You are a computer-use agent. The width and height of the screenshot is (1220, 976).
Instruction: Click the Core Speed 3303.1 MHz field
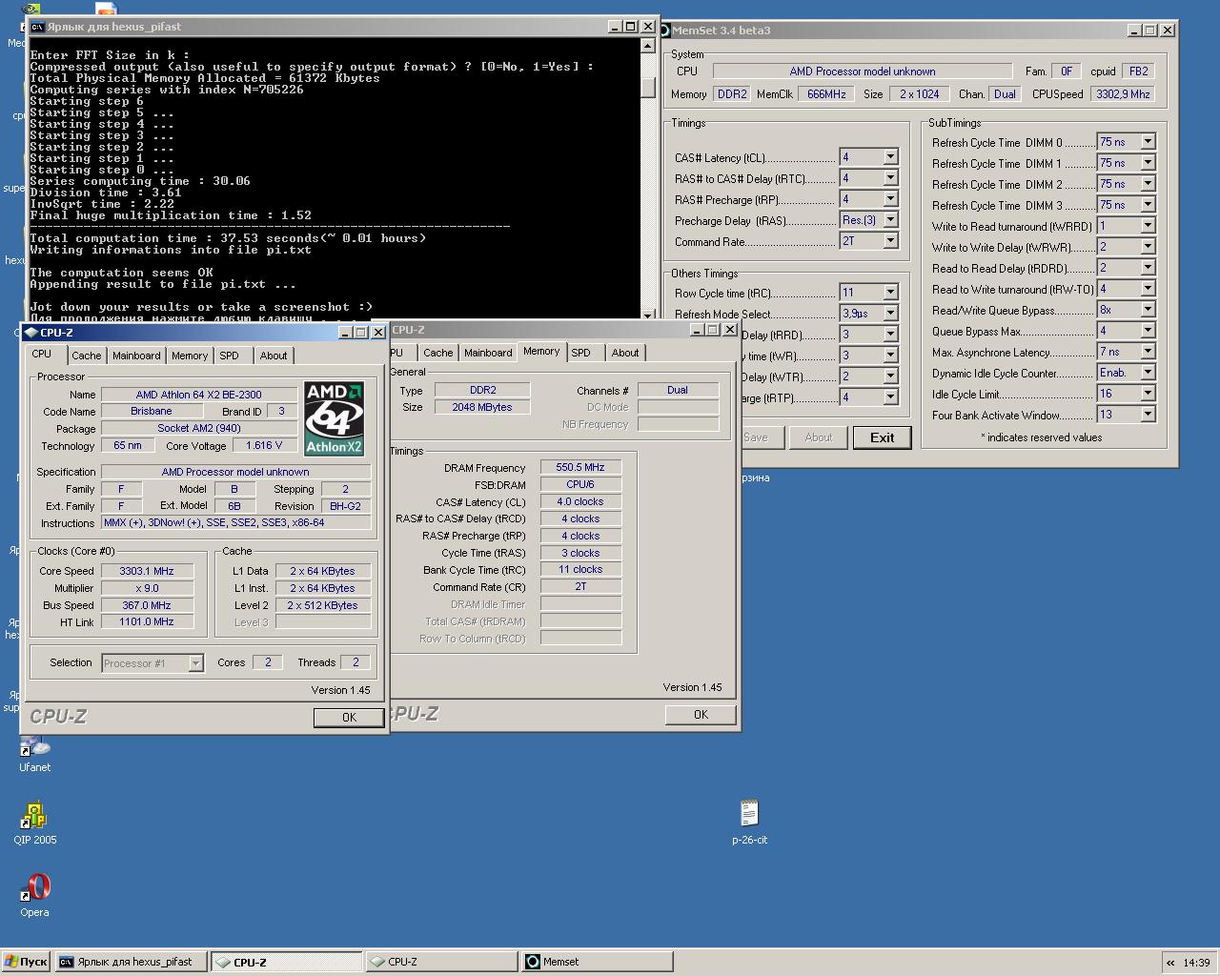pos(147,571)
